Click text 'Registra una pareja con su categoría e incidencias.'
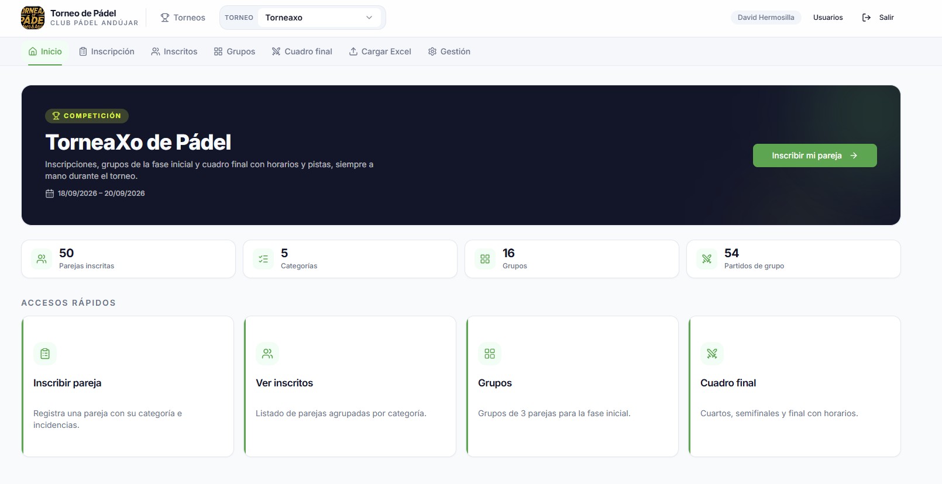Image resolution: width=942 pixels, height=484 pixels. click(108, 419)
